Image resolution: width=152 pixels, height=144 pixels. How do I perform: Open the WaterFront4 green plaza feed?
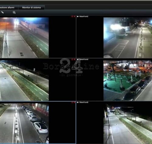[128, 81]
